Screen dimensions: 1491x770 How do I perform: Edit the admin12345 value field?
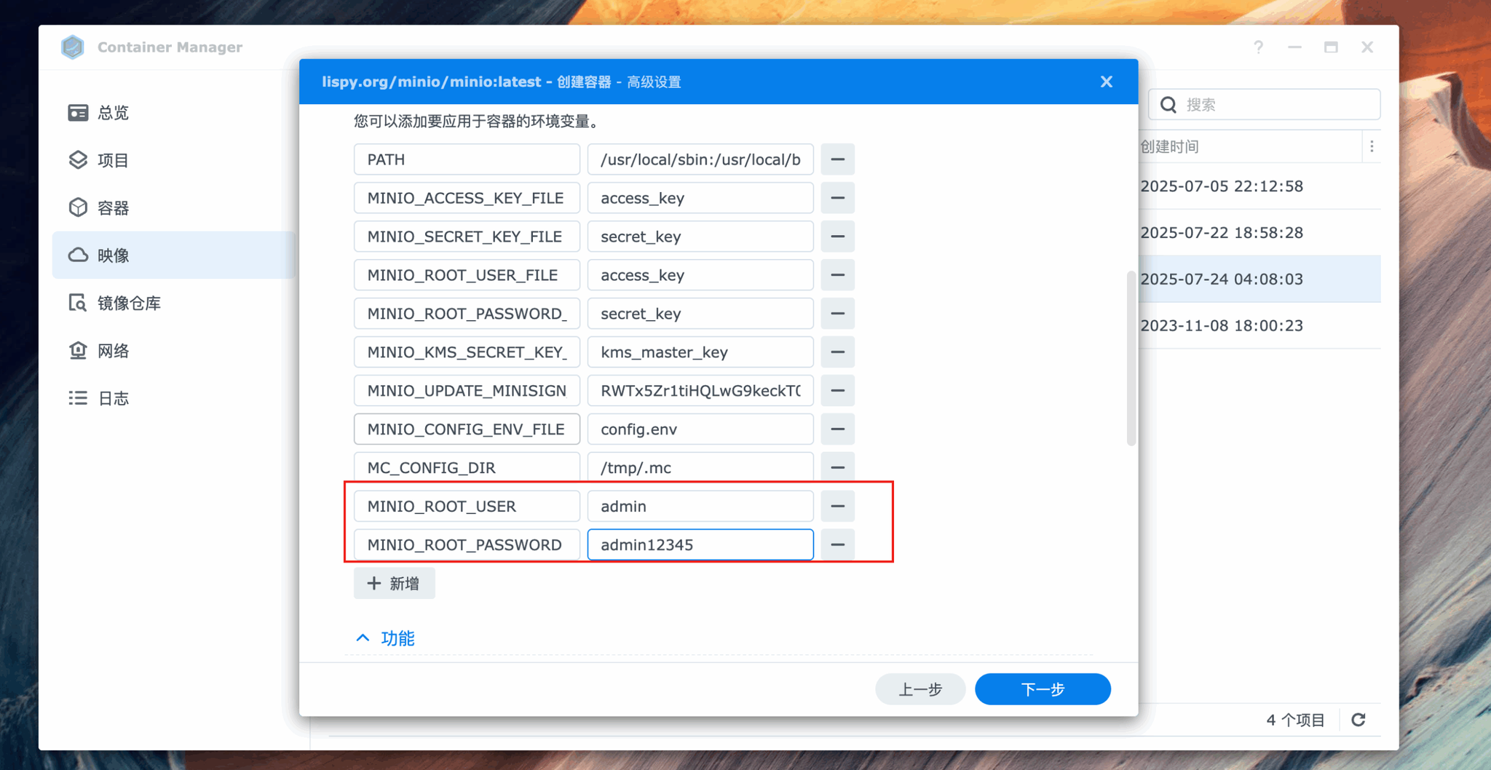700,545
